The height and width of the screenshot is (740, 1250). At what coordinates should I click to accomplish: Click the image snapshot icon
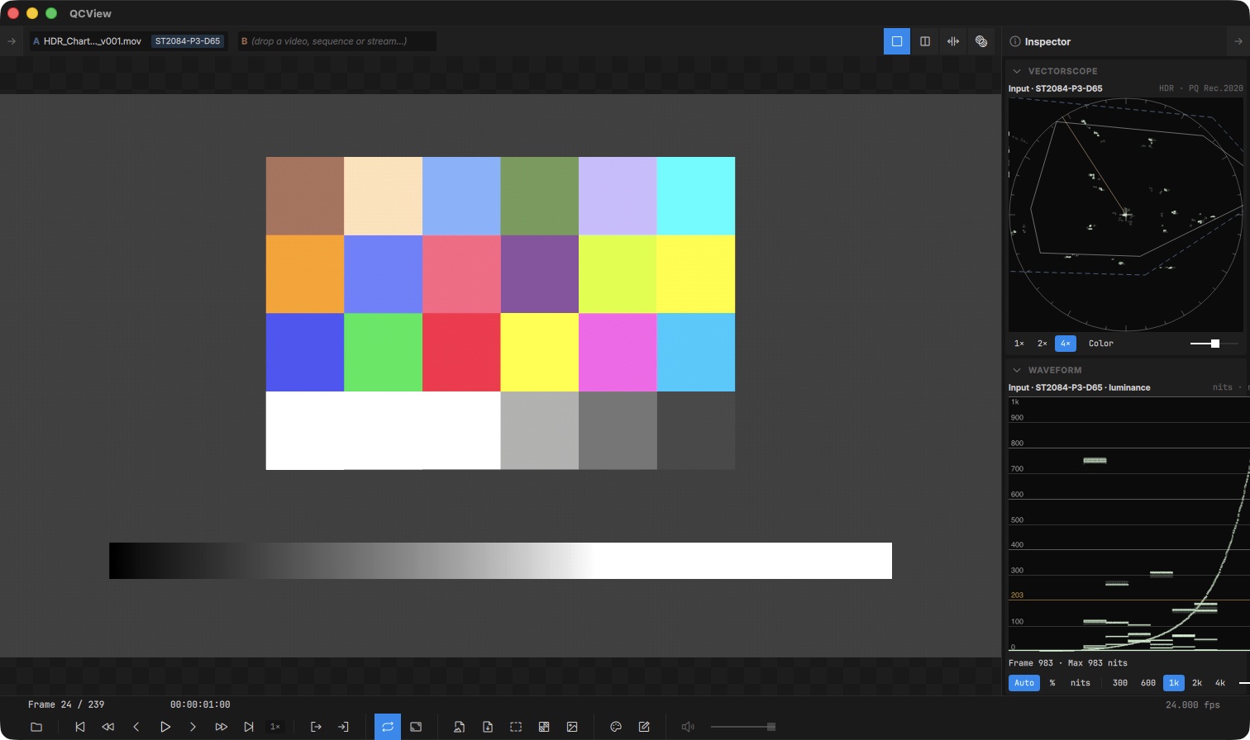pos(572,727)
